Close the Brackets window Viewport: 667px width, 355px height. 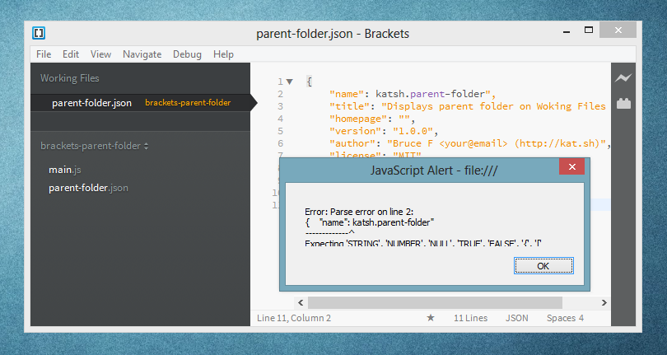(618, 30)
